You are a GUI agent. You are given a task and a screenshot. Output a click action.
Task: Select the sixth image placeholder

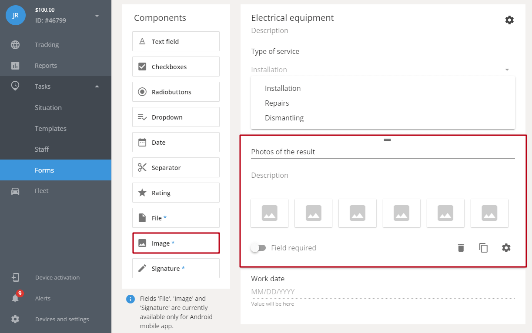[489, 213]
